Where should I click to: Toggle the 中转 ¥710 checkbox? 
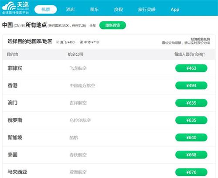[82, 42]
